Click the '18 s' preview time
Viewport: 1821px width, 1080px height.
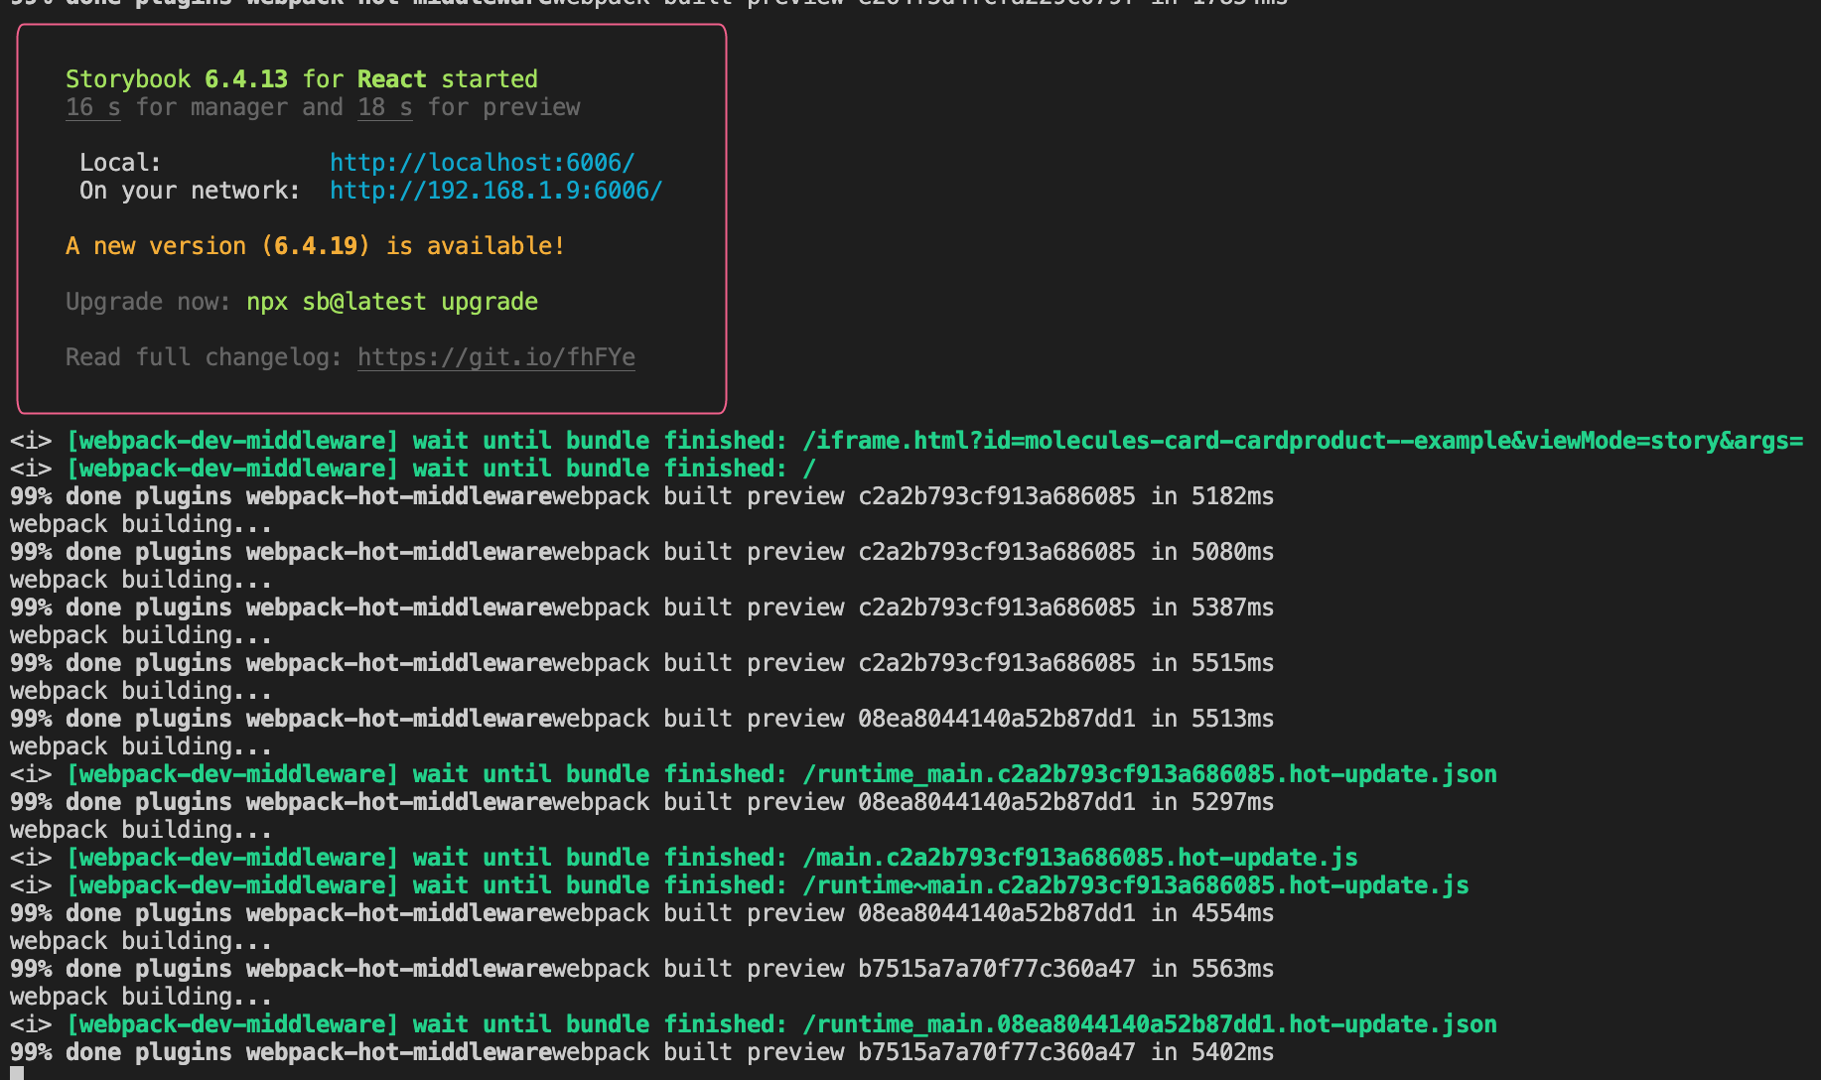click(384, 106)
